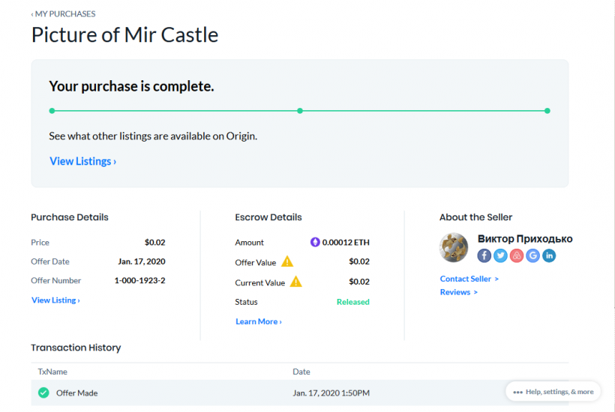
Task: Click the Date column header
Action: [301, 372]
